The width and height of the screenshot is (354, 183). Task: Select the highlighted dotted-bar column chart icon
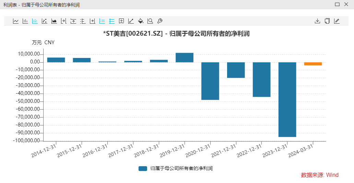click(x=35, y=21)
